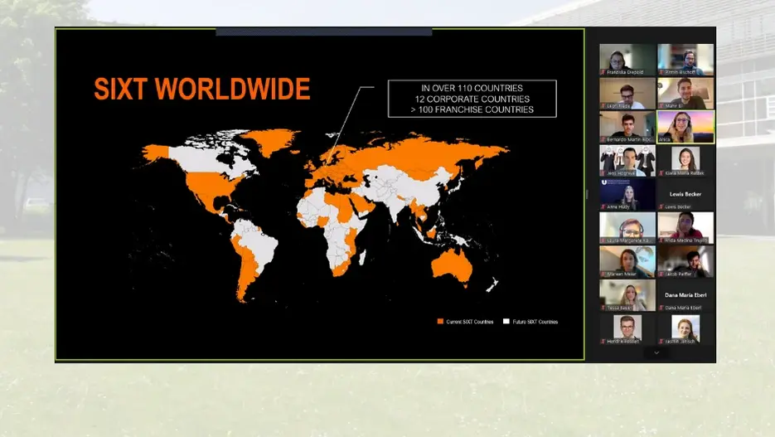
Task: Click the large 'Dana Maria Eberl' name placeholder
Action: click(685, 295)
